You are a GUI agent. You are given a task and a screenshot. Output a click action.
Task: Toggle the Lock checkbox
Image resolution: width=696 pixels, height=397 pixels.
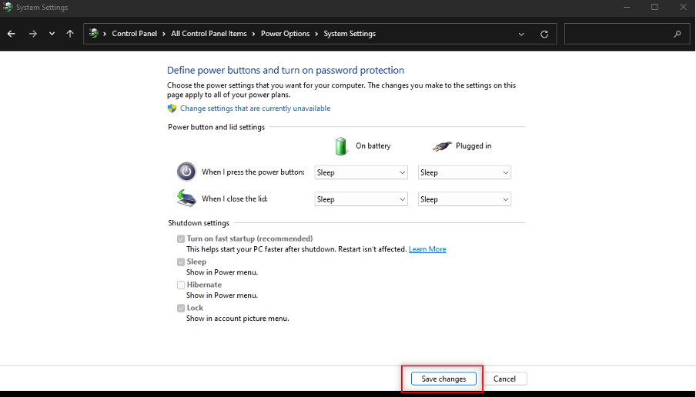[x=181, y=309]
